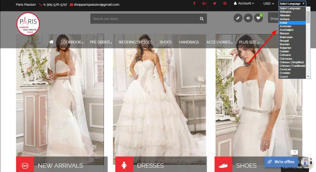Open the Handbags navigation item
Viewport: 316px width, 172px height.
click(x=189, y=42)
